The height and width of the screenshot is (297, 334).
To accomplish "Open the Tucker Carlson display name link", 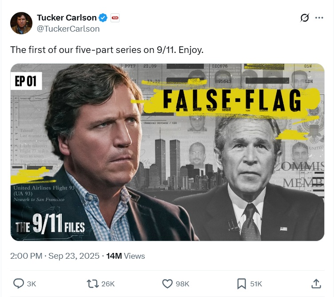I will 67,18.
